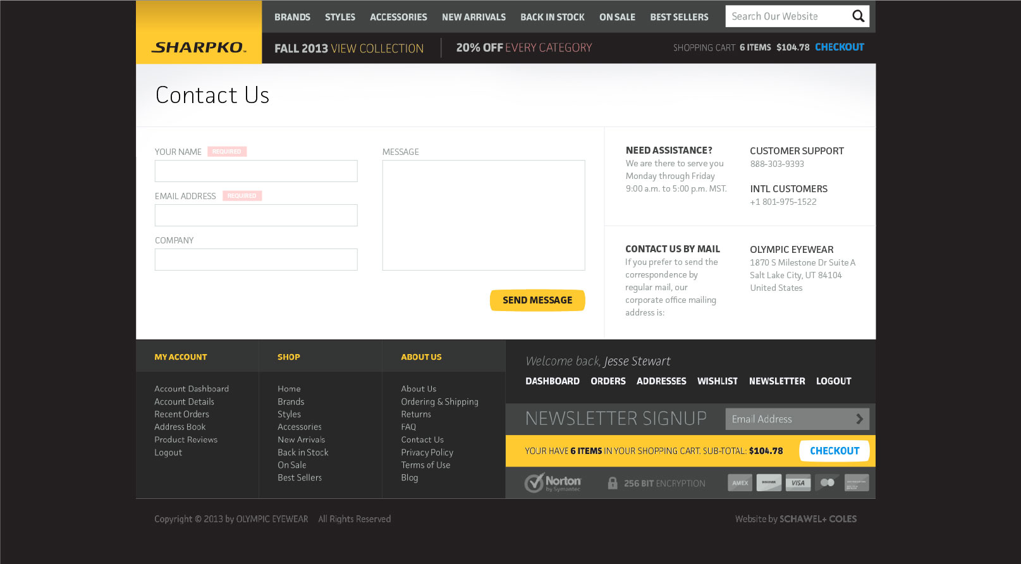
Task: Click Accessories in the Shop footer list
Action: 300,427
